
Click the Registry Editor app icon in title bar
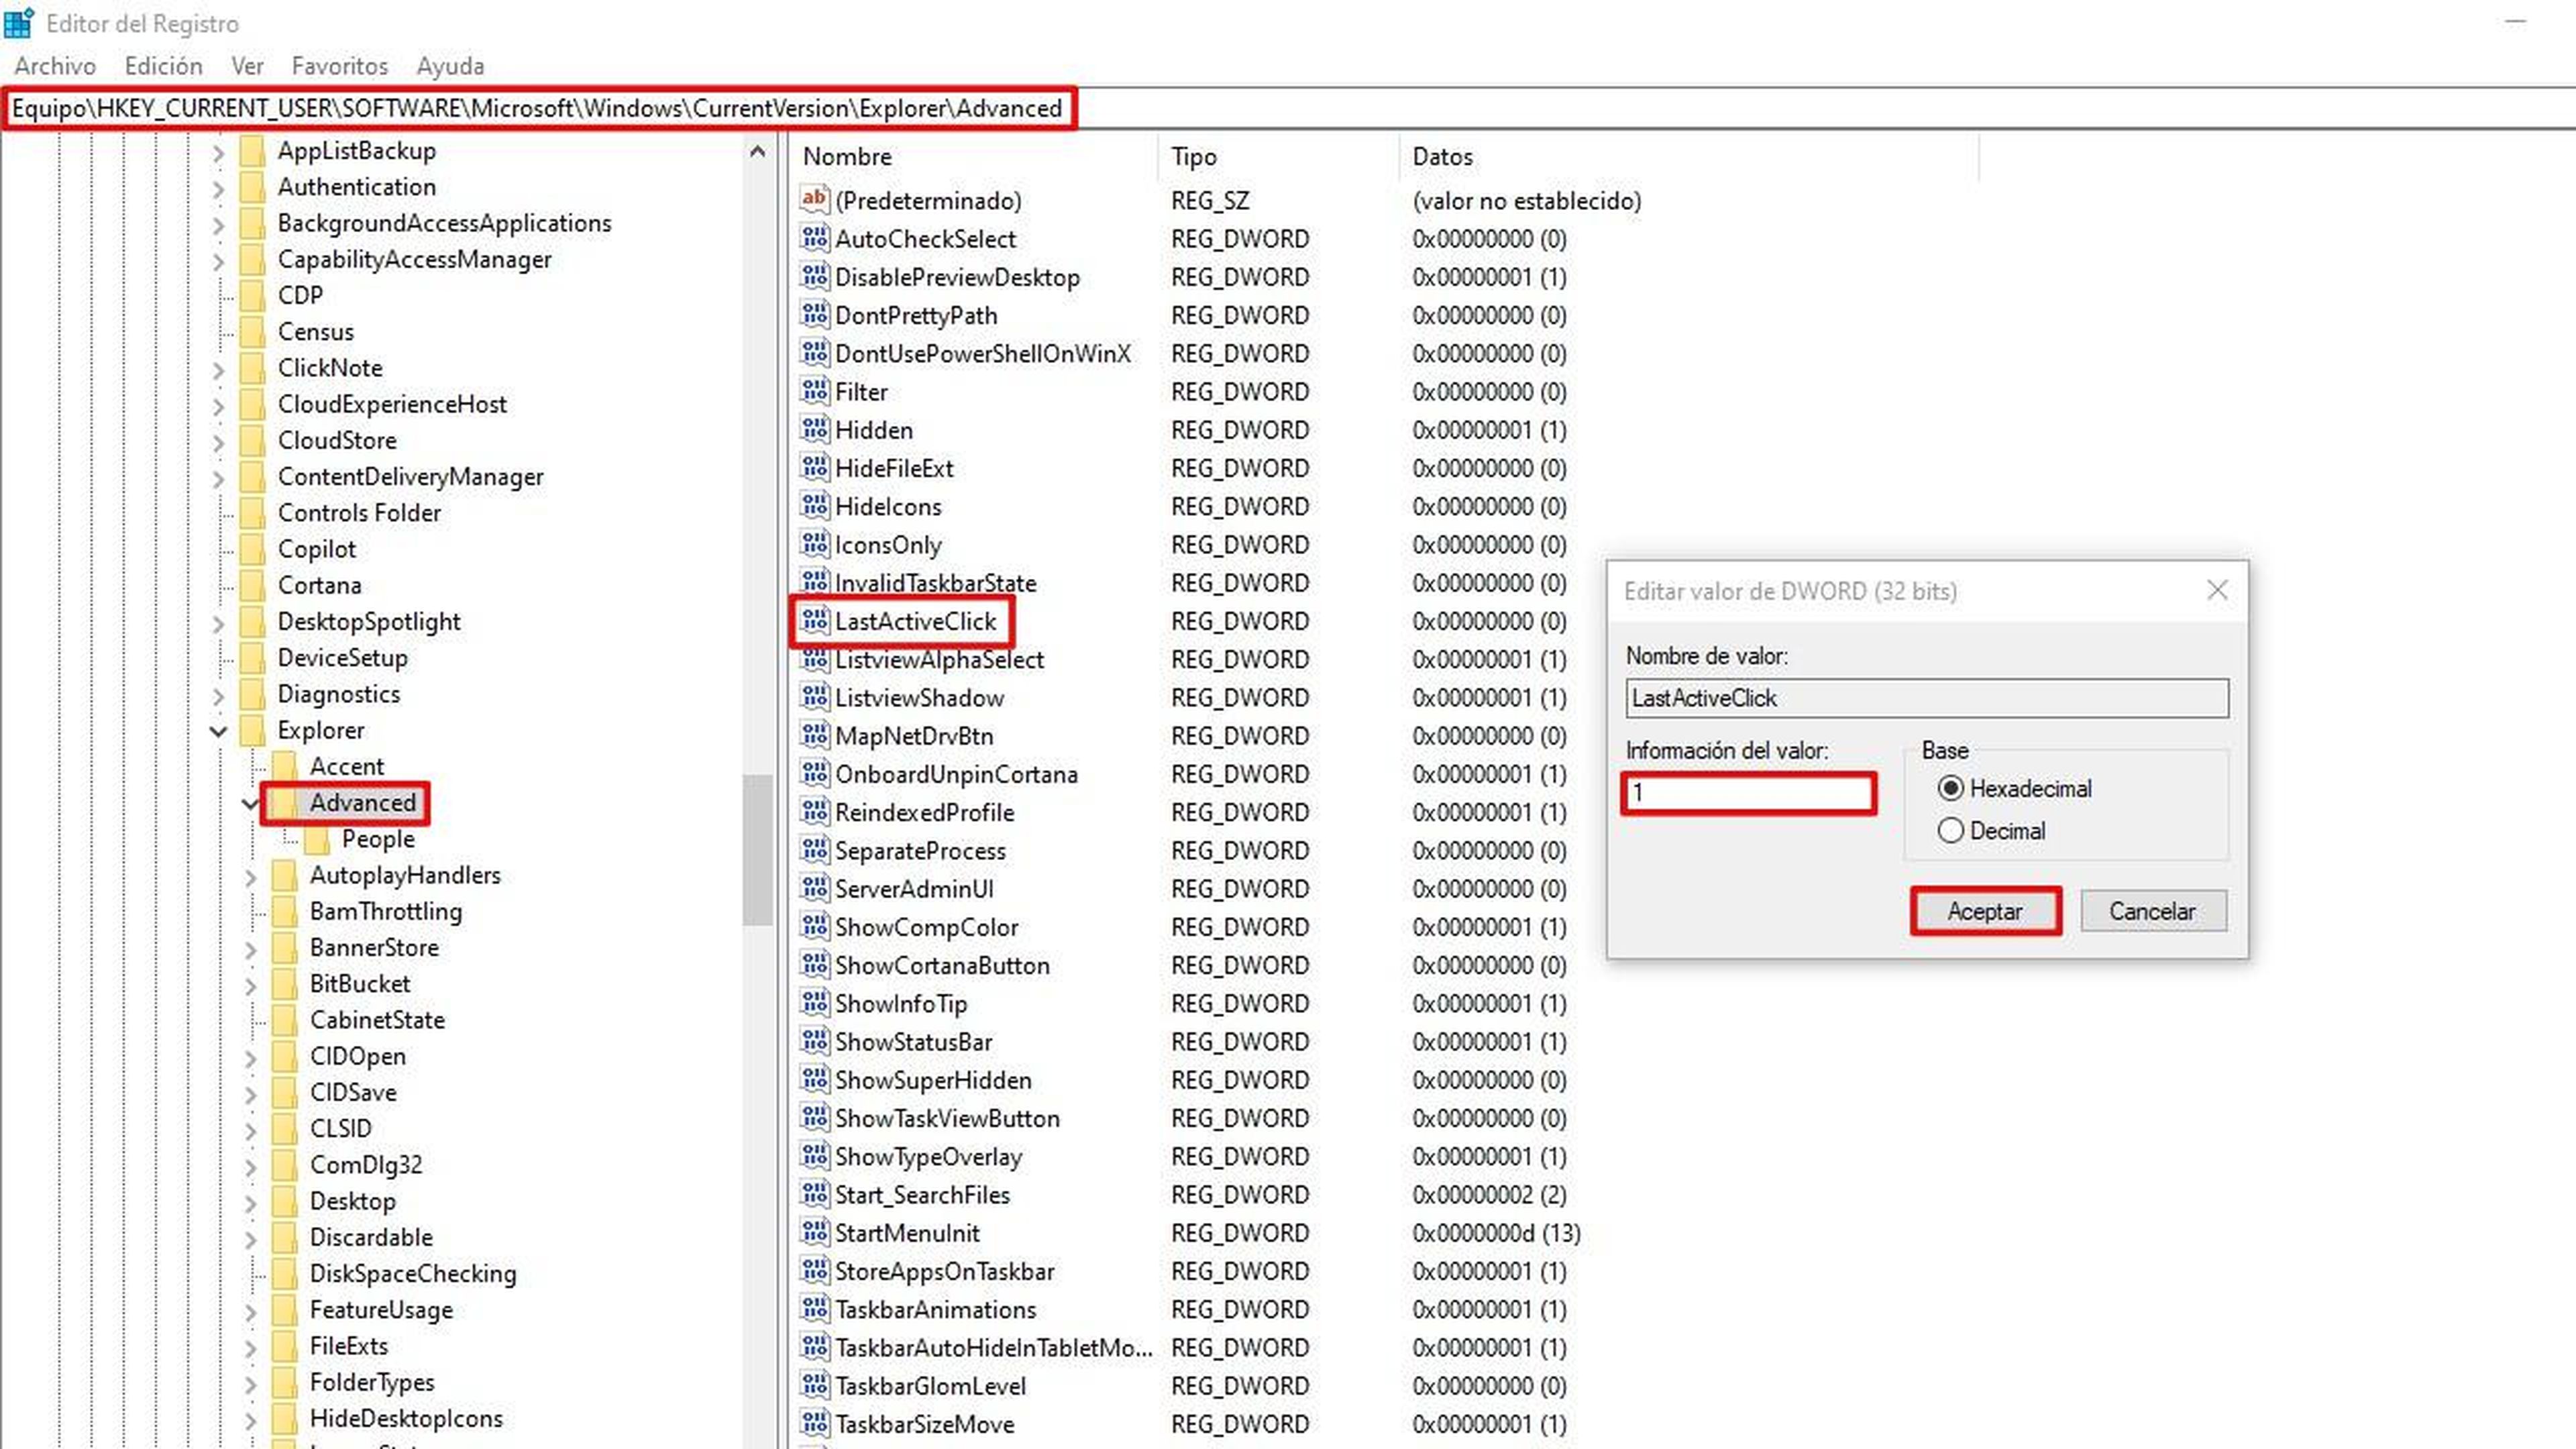tap(19, 22)
